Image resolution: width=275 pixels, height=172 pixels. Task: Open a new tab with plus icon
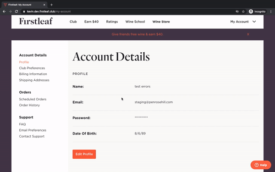click(51, 5)
